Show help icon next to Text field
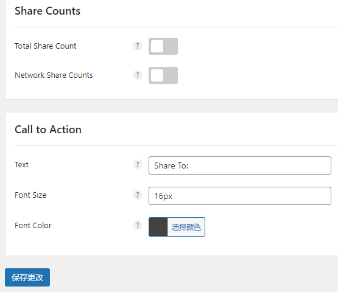Screen dimensions: 338x292 pyautogui.click(x=138, y=164)
